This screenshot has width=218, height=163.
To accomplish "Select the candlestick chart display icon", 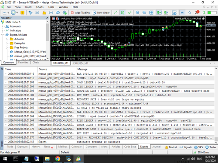I will (123, 13).
